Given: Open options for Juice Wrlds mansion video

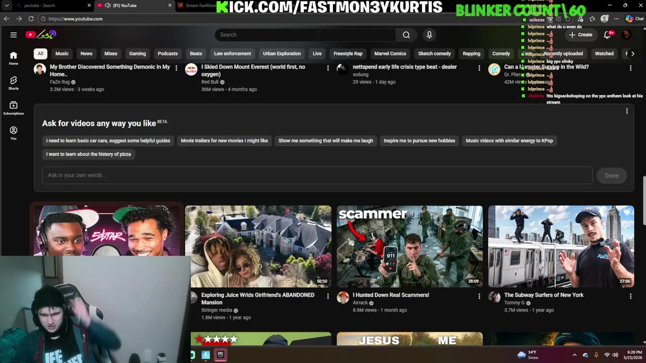Looking at the screenshot, I should click(328, 296).
